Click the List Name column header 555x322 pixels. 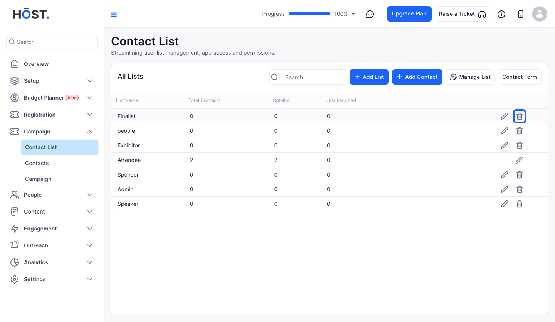(127, 100)
